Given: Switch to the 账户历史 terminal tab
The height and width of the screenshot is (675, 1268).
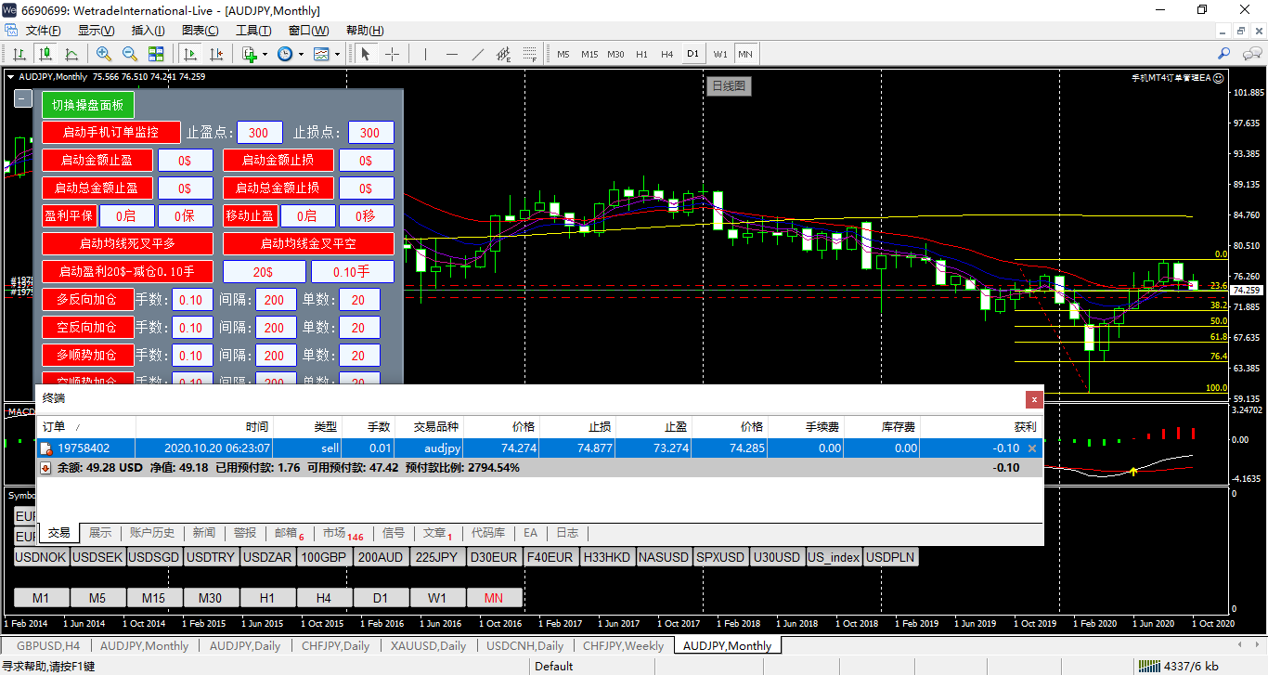Looking at the screenshot, I should click(x=150, y=533).
